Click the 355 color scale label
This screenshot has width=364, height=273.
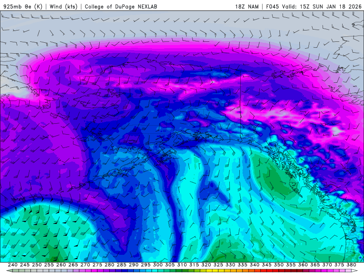[291, 265]
